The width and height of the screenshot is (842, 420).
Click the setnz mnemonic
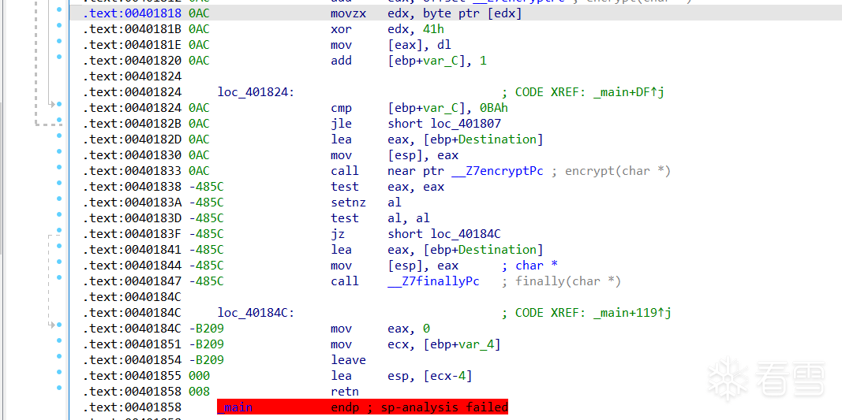[x=348, y=203]
